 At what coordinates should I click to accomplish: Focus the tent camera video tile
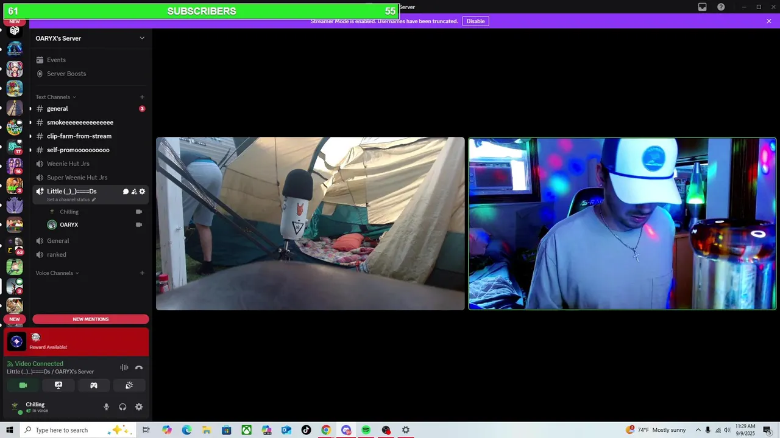310,224
